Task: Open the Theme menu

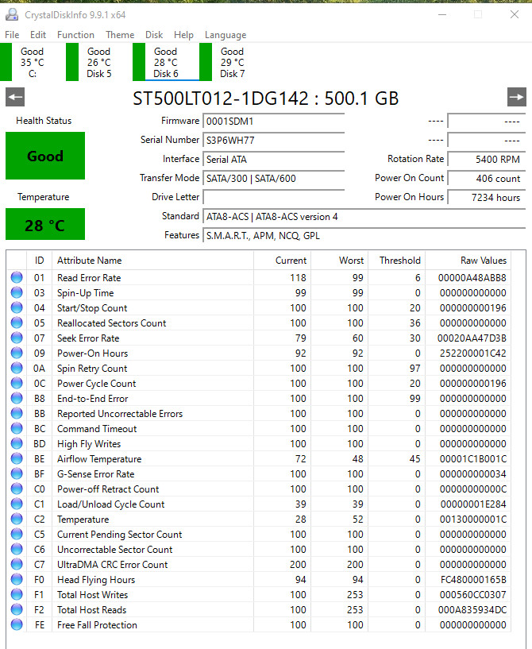Action: [120, 35]
